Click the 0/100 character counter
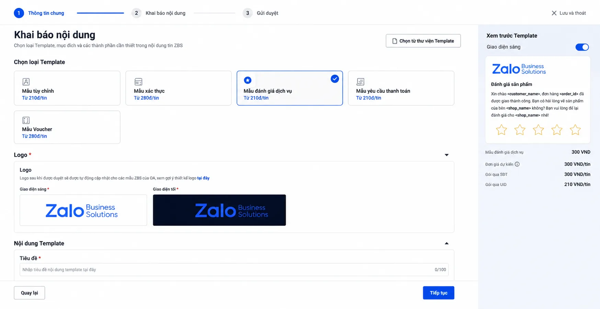The height and width of the screenshot is (309, 600). [x=440, y=270]
